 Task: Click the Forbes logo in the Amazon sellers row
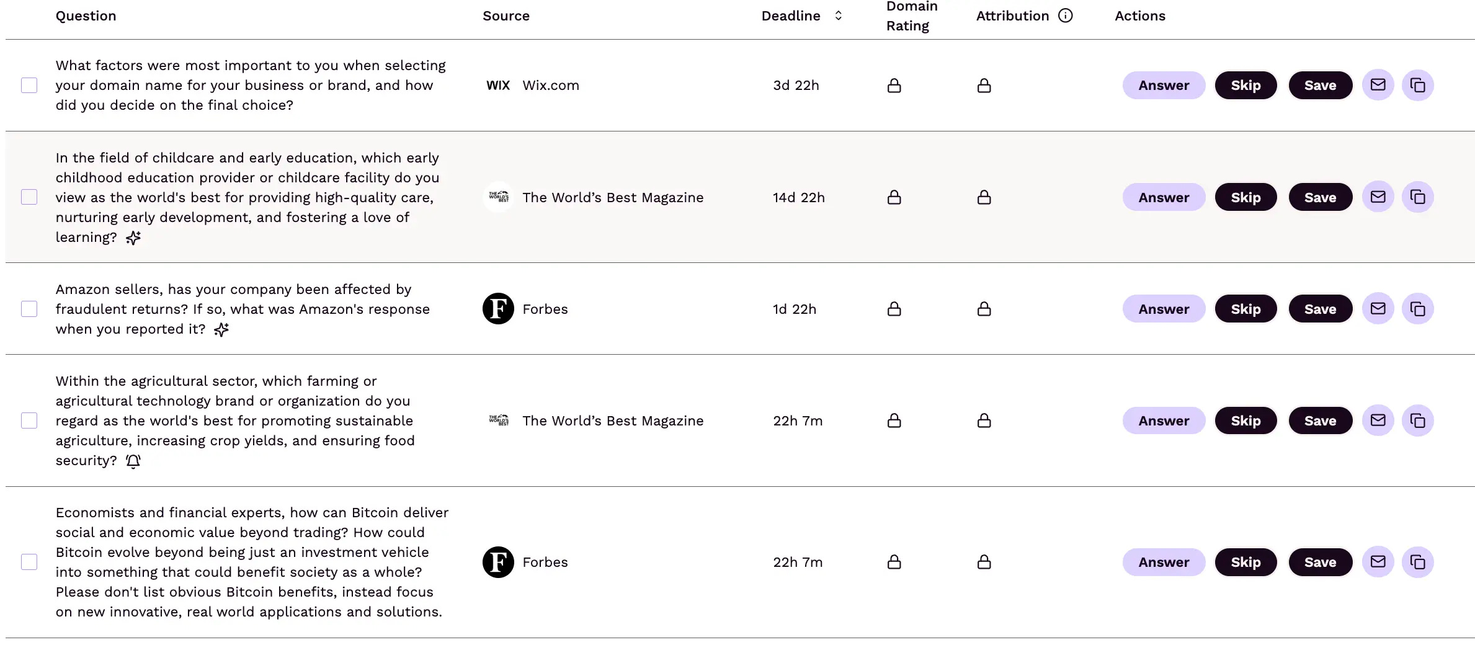[x=498, y=309]
